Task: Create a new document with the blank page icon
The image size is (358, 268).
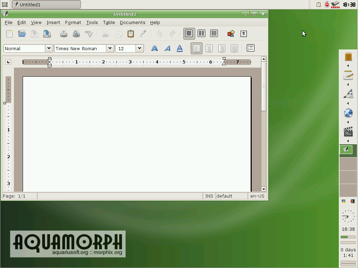Action: tap(9, 34)
